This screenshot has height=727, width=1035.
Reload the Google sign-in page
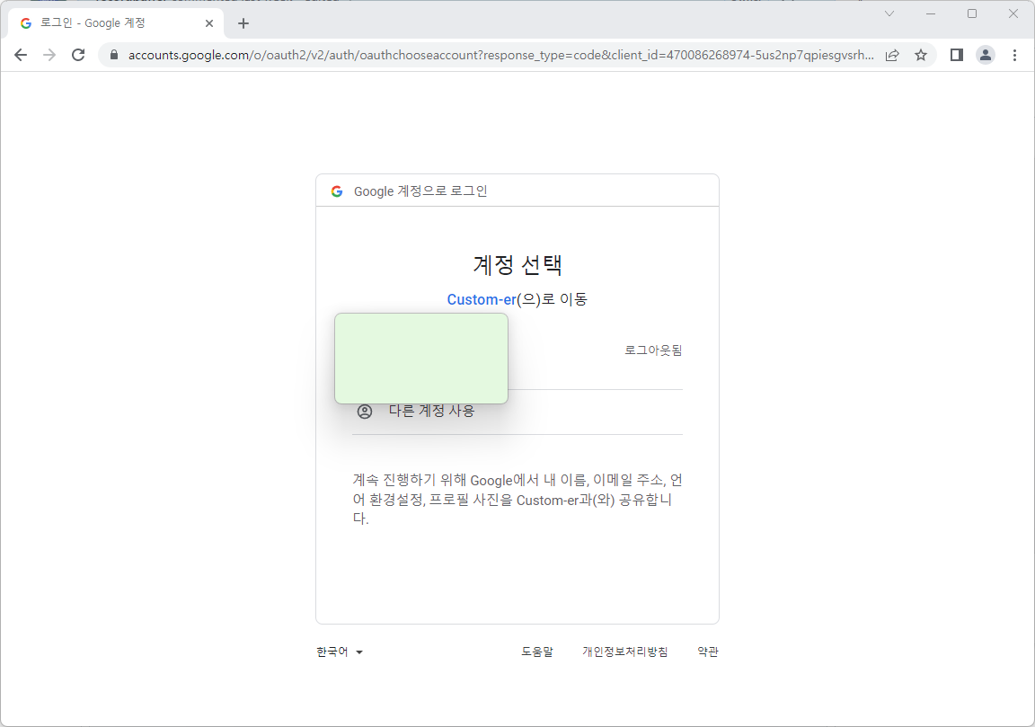tap(78, 55)
